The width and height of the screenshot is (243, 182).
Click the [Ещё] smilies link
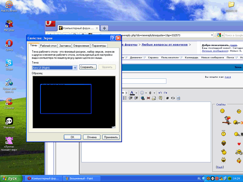click(220, 167)
